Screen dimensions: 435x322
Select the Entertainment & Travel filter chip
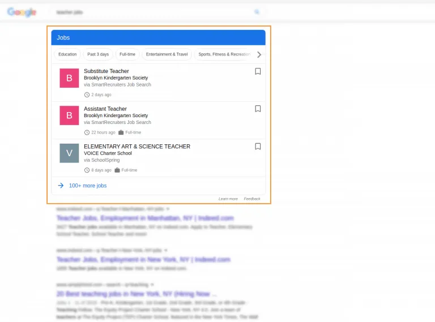[167, 54]
